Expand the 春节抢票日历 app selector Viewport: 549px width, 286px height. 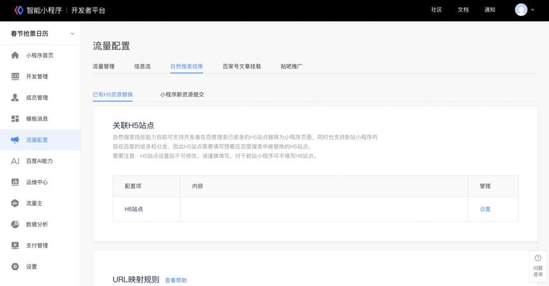point(40,34)
